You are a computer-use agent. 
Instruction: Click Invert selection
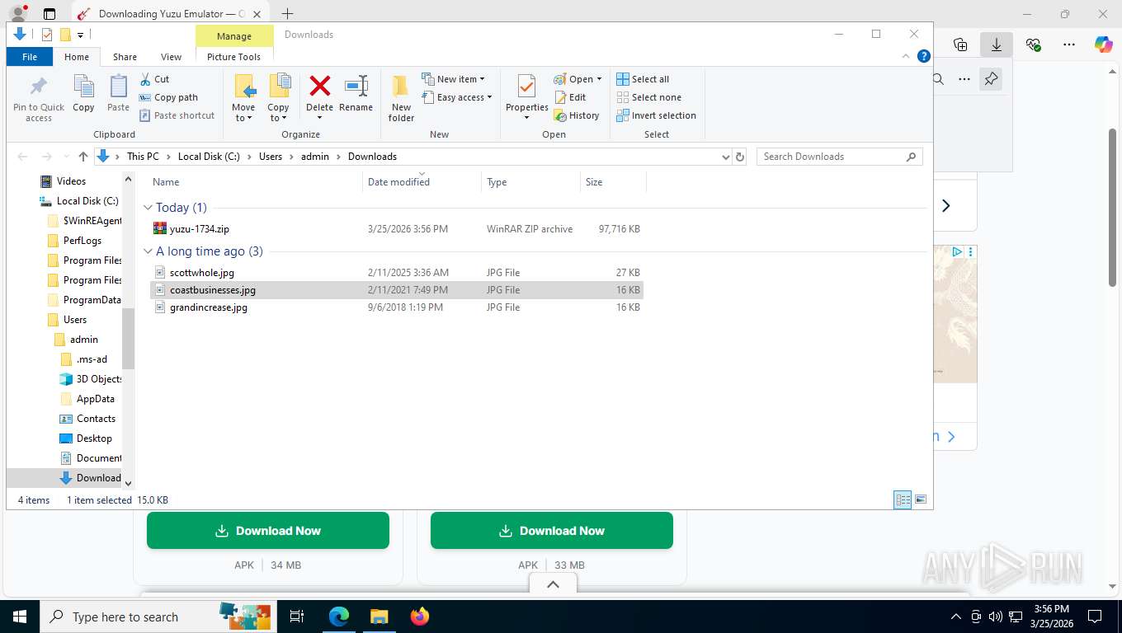(x=657, y=115)
